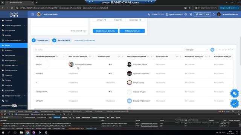Go to page 4 of the table

pyautogui.click(x=229, y=49)
